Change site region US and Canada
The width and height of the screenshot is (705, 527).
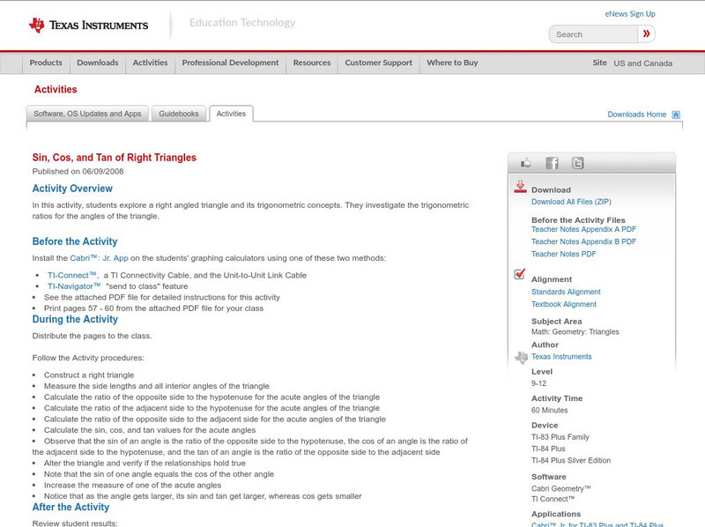click(x=643, y=63)
